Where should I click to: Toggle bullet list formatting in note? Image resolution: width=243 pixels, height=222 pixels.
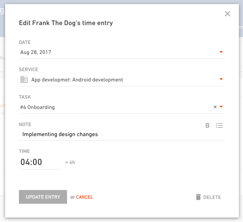[219, 125]
